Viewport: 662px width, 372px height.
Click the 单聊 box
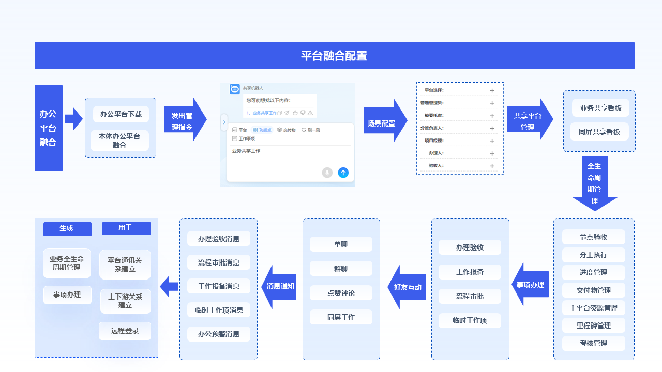pos(341,244)
